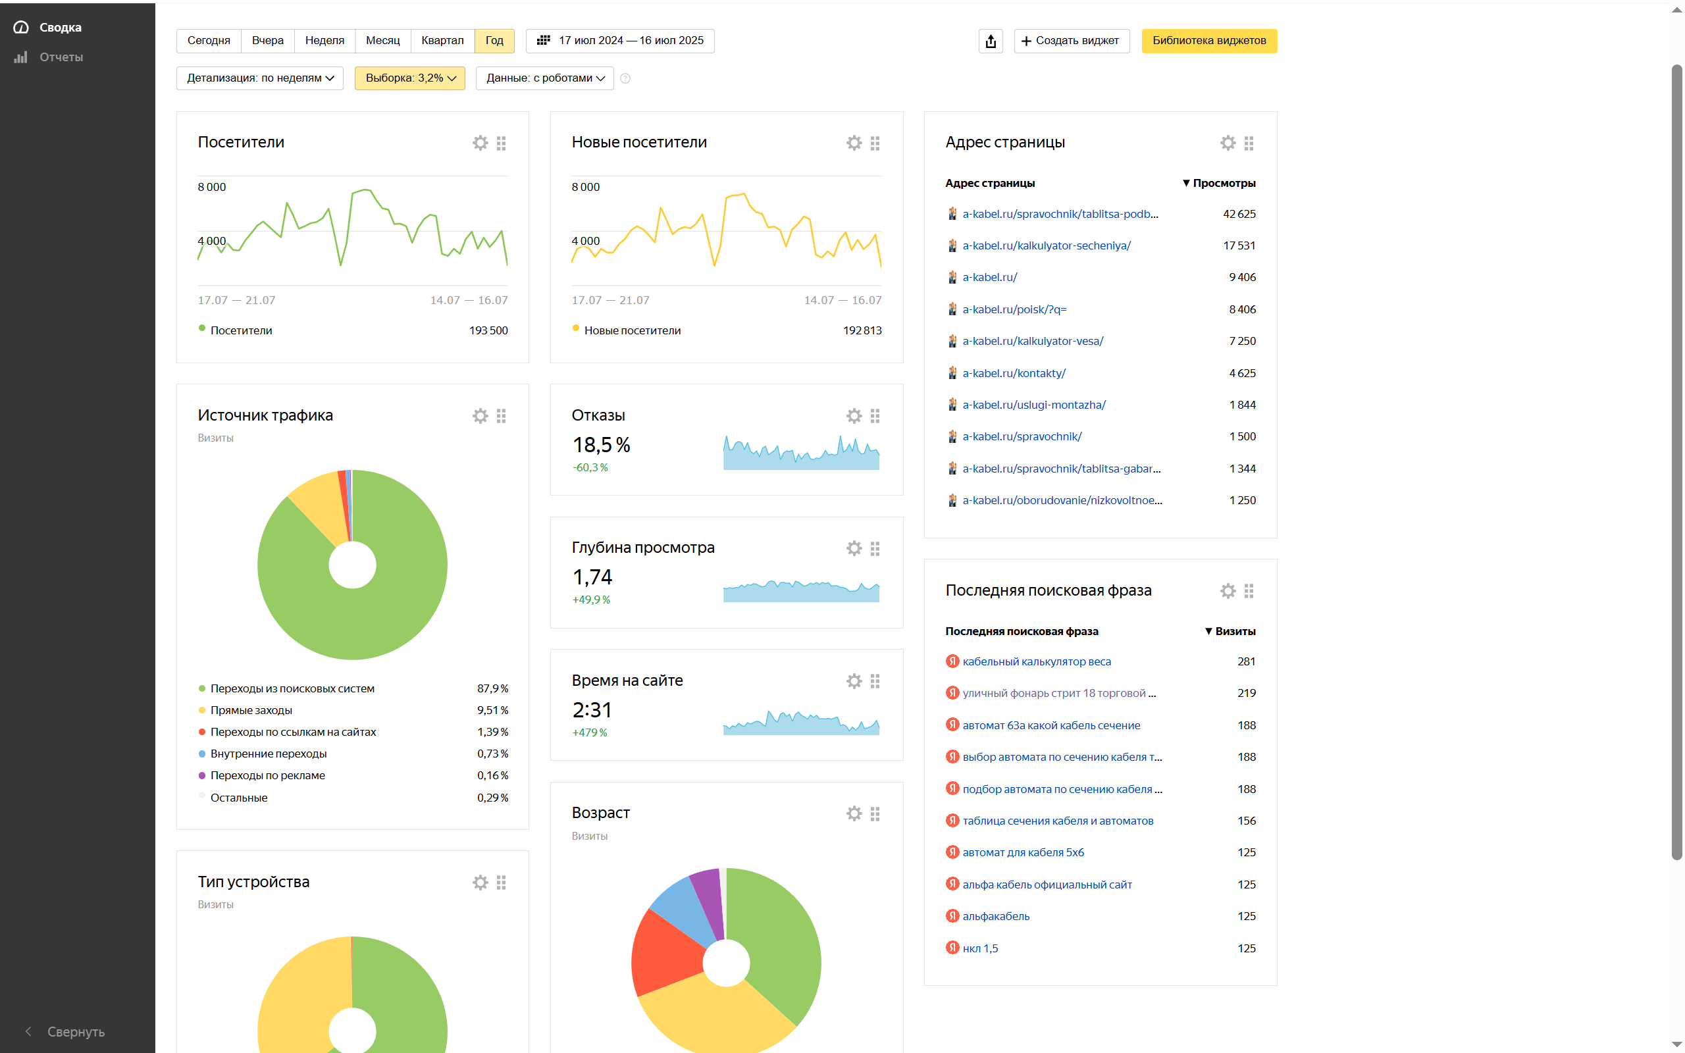Open settings gear of Тип устройства widget
The width and height of the screenshot is (1685, 1053).
(480, 883)
